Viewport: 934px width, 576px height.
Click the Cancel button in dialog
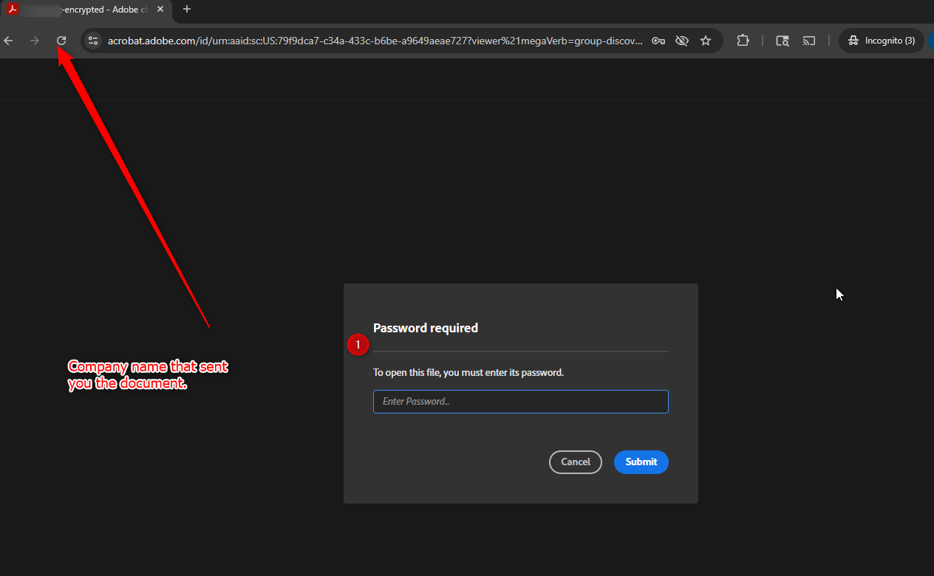coord(575,462)
